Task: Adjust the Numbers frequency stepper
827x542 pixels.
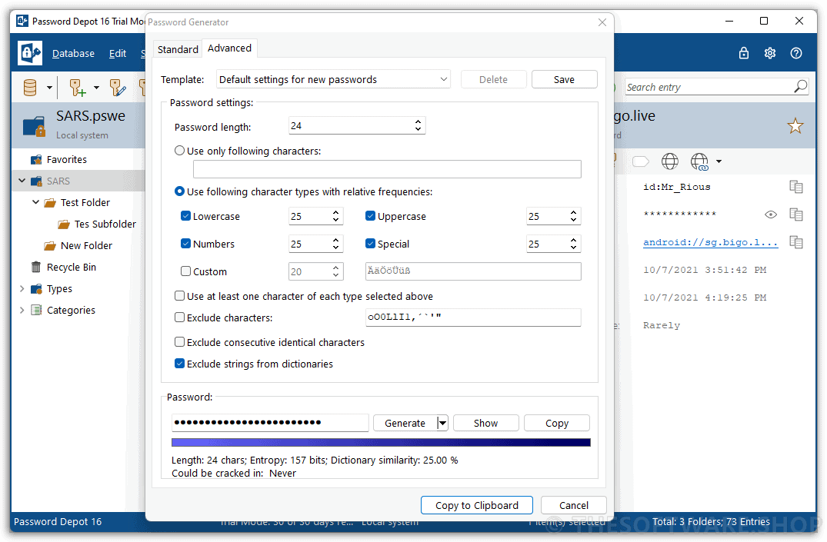Action: (335, 244)
